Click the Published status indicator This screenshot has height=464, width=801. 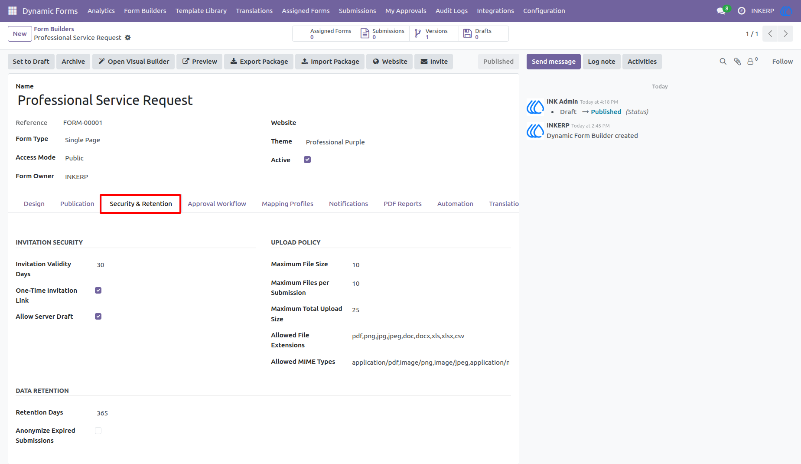(498, 62)
